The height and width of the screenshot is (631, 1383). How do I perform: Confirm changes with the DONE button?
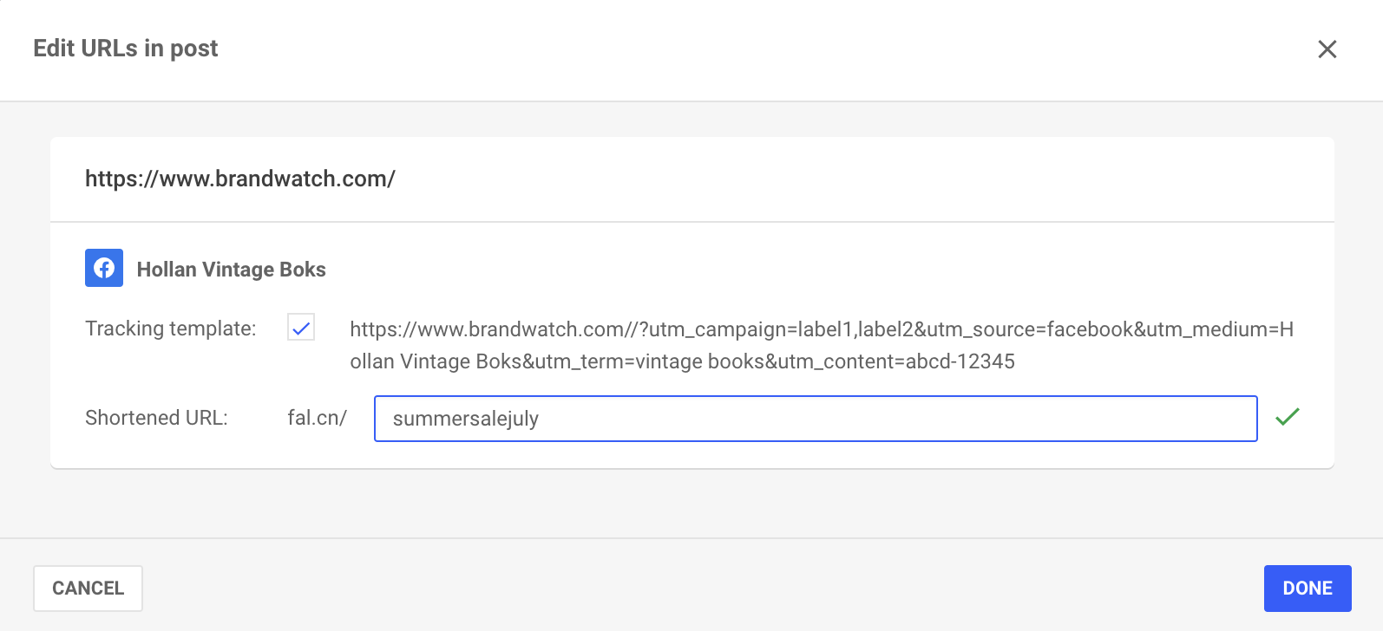click(x=1308, y=589)
